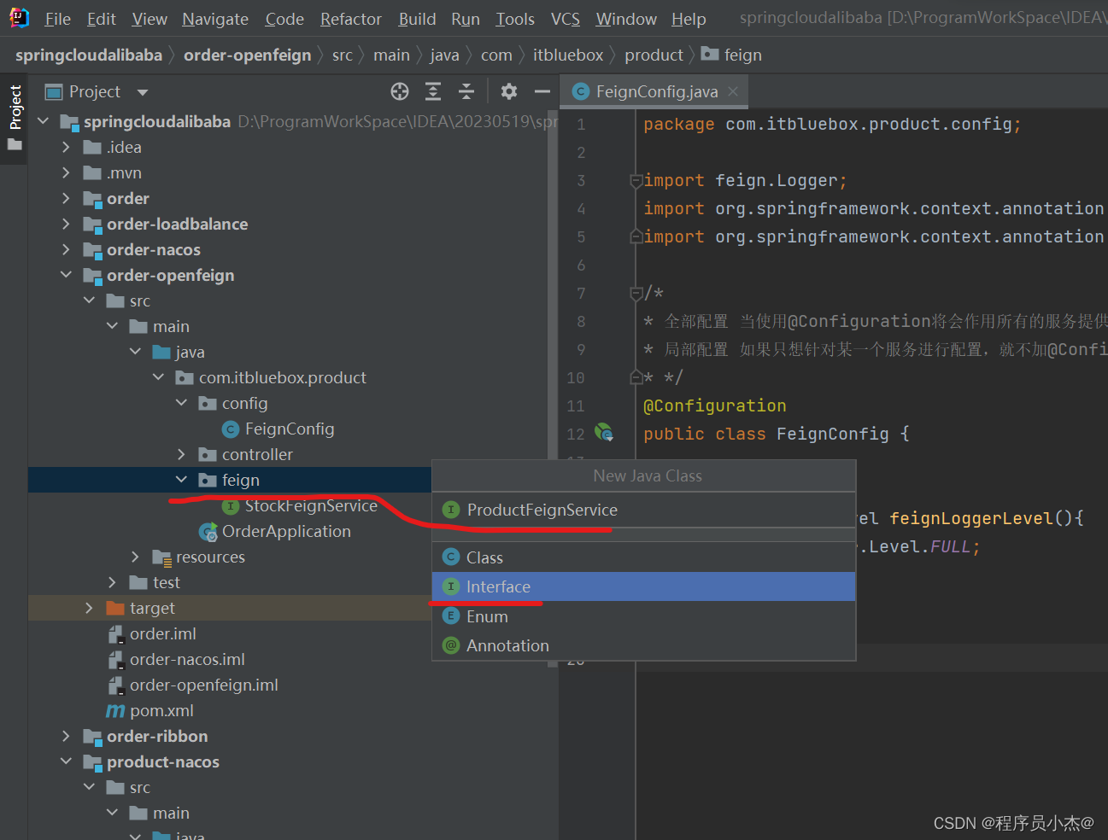Viewport: 1108px width, 840px height.
Task: Expand the order-ribbon module
Action: pyautogui.click(x=67, y=736)
